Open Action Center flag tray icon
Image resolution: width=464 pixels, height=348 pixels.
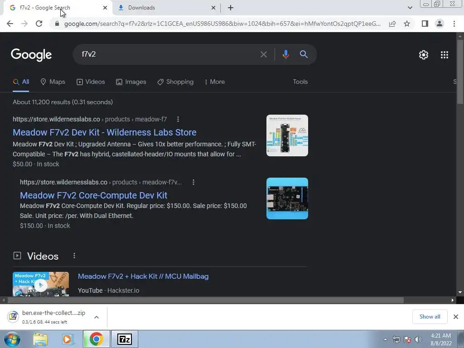[407, 339]
